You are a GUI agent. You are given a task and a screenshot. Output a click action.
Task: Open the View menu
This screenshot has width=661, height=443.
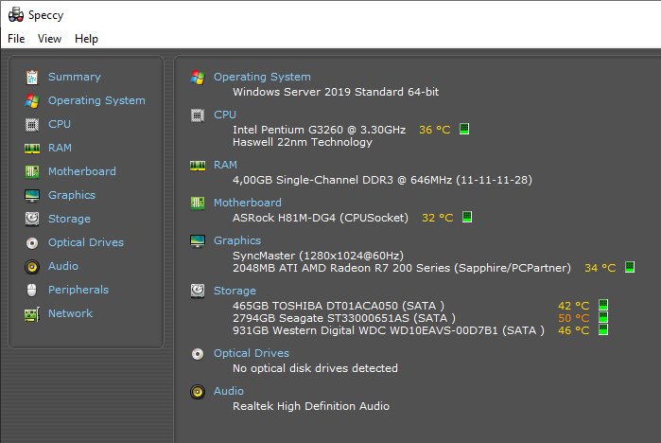click(49, 39)
